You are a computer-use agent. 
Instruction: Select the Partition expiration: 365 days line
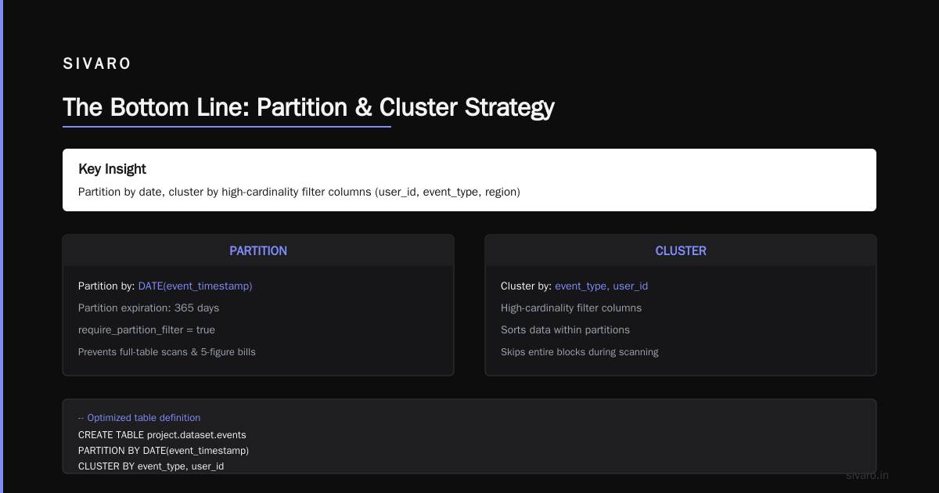tap(149, 308)
